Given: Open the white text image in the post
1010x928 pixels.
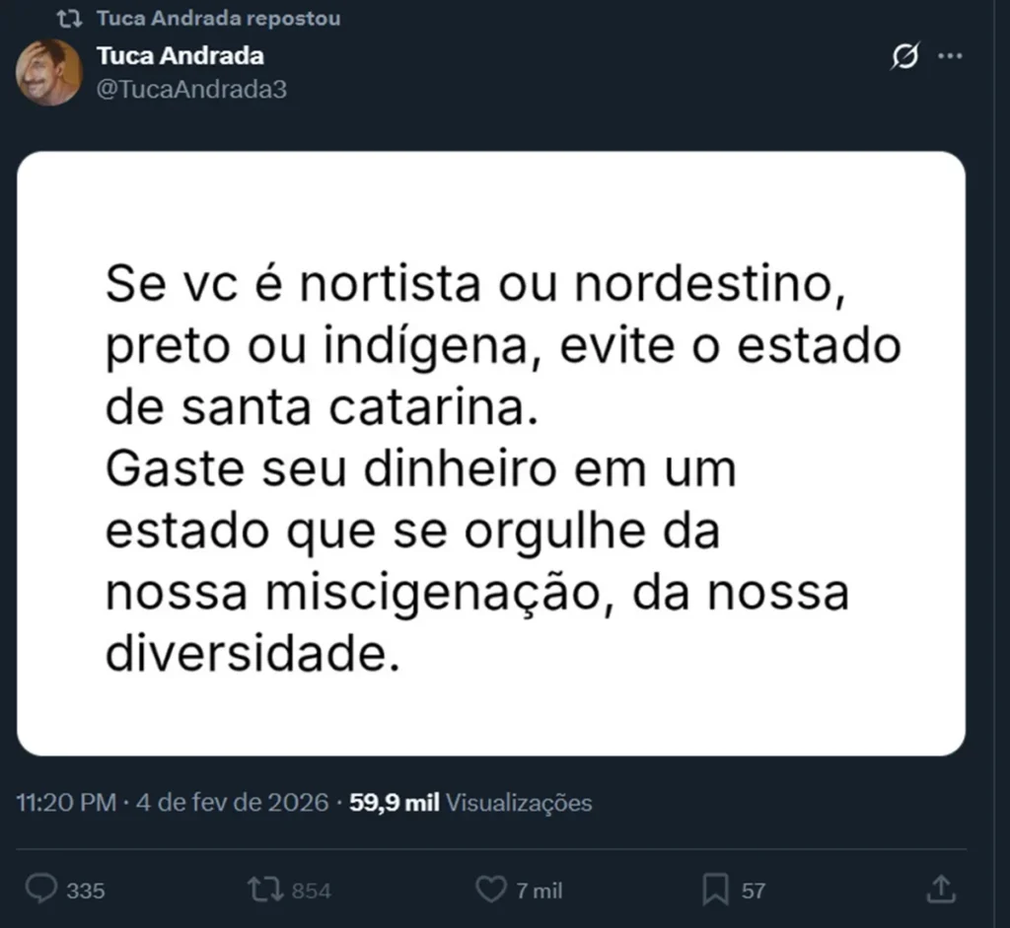Looking at the screenshot, I should [490, 454].
